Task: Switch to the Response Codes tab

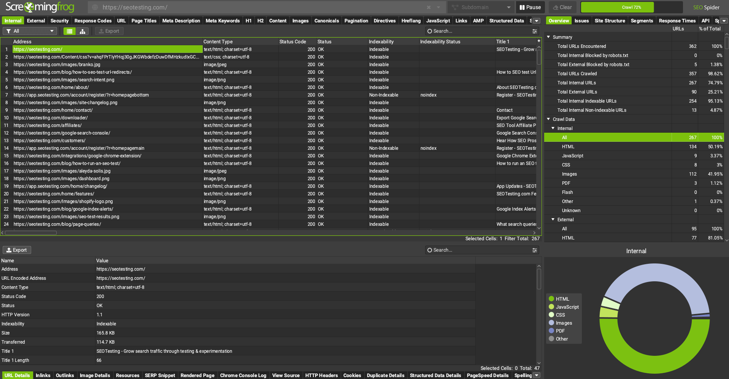Action: tap(93, 21)
